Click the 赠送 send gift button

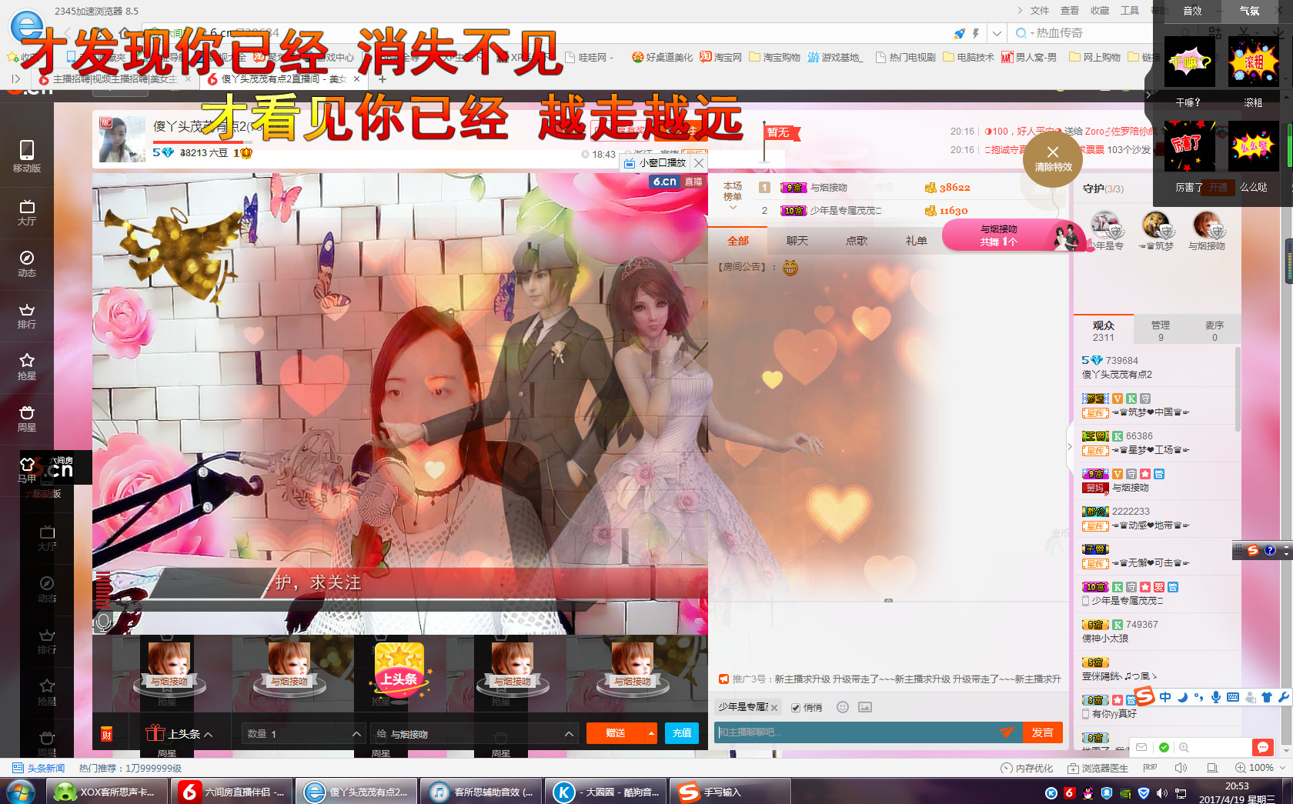tap(615, 733)
